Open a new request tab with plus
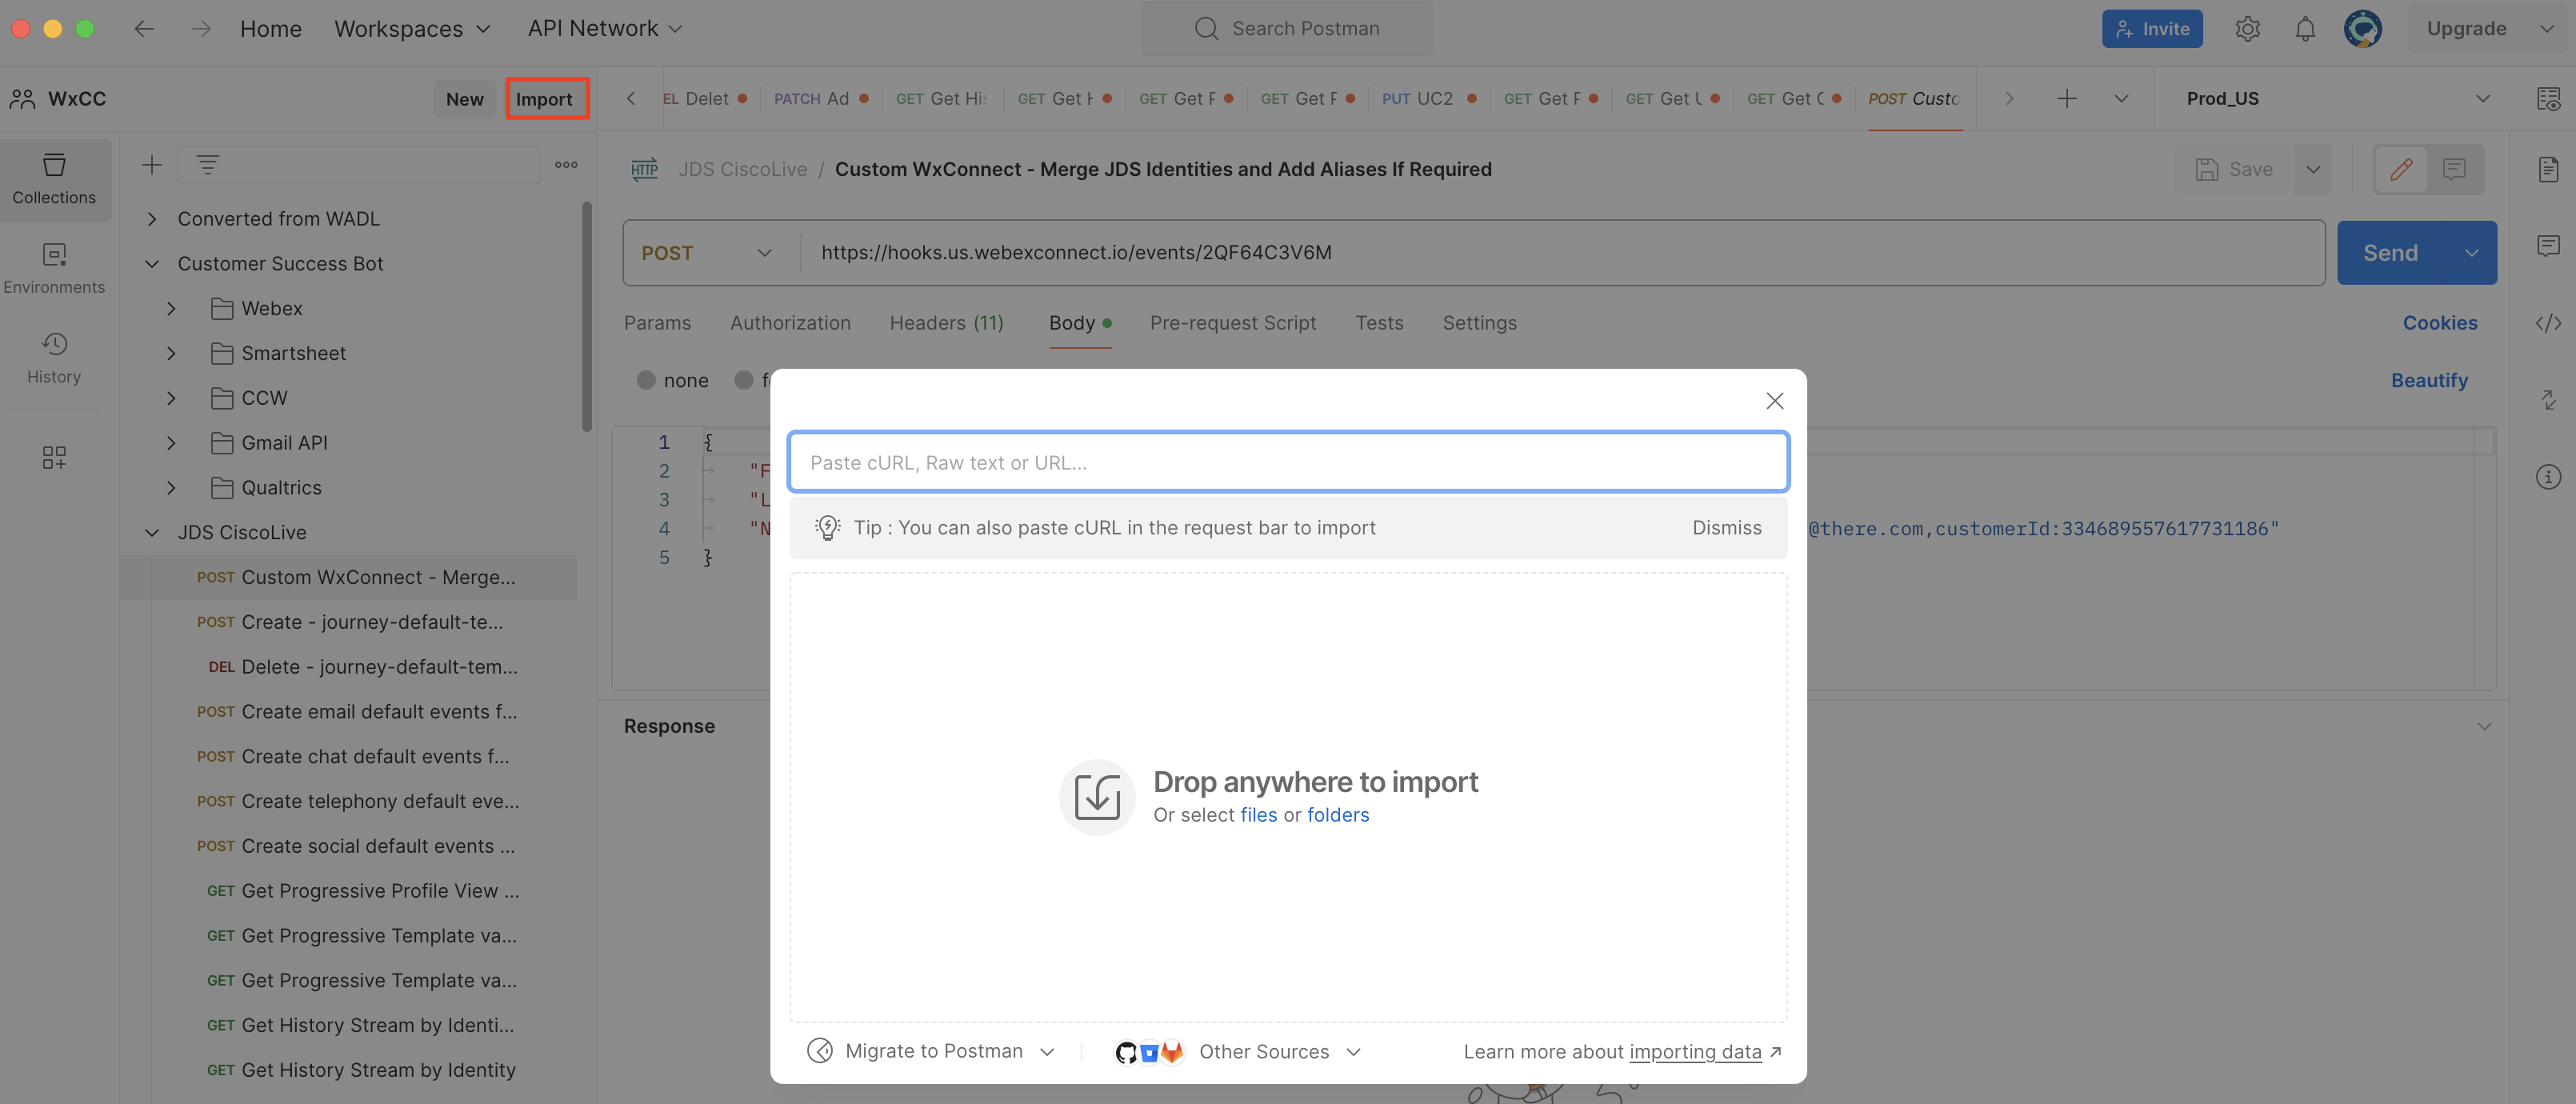The width and height of the screenshot is (2576, 1104). point(2066,98)
